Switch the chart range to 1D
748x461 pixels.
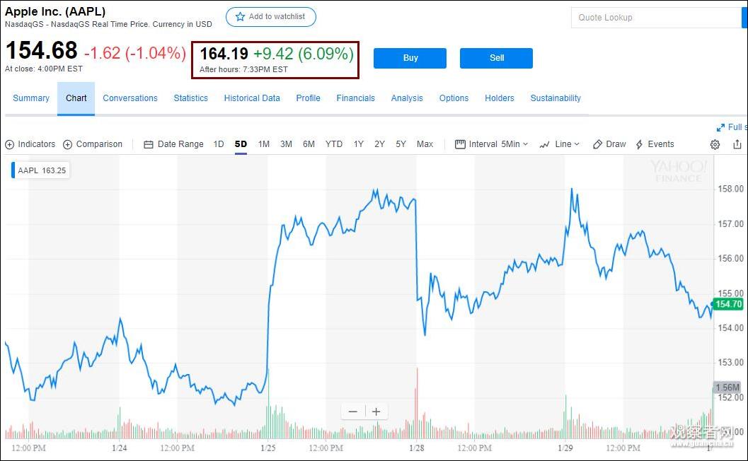pos(219,144)
